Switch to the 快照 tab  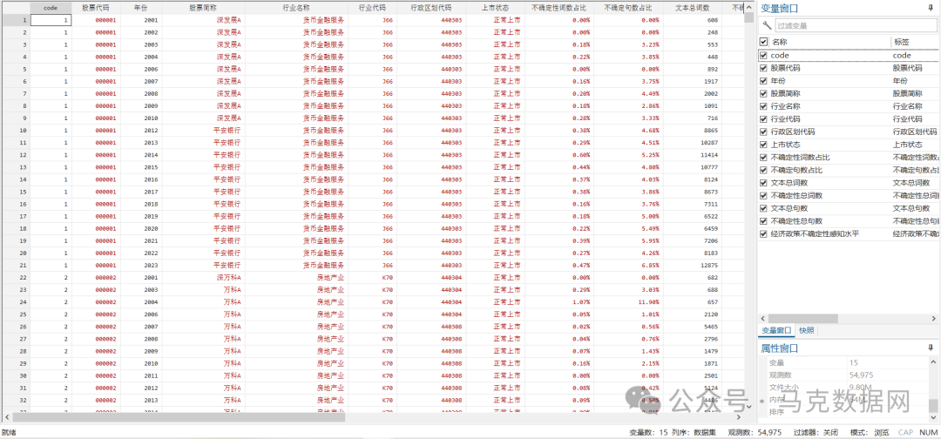pyautogui.click(x=806, y=330)
